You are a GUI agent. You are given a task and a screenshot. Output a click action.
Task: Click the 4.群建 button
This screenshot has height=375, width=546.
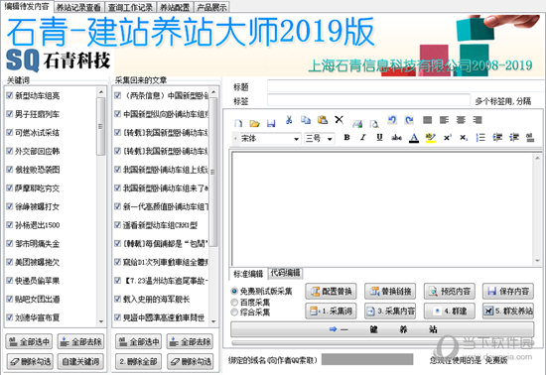click(x=449, y=311)
